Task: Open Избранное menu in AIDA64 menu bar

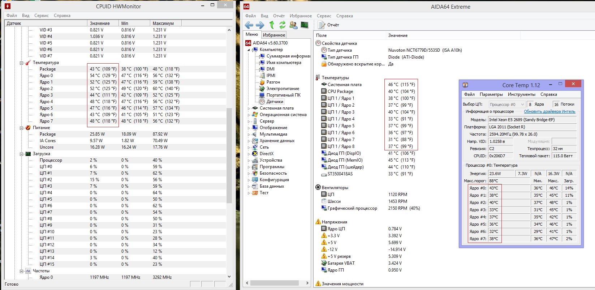Action: [301, 16]
